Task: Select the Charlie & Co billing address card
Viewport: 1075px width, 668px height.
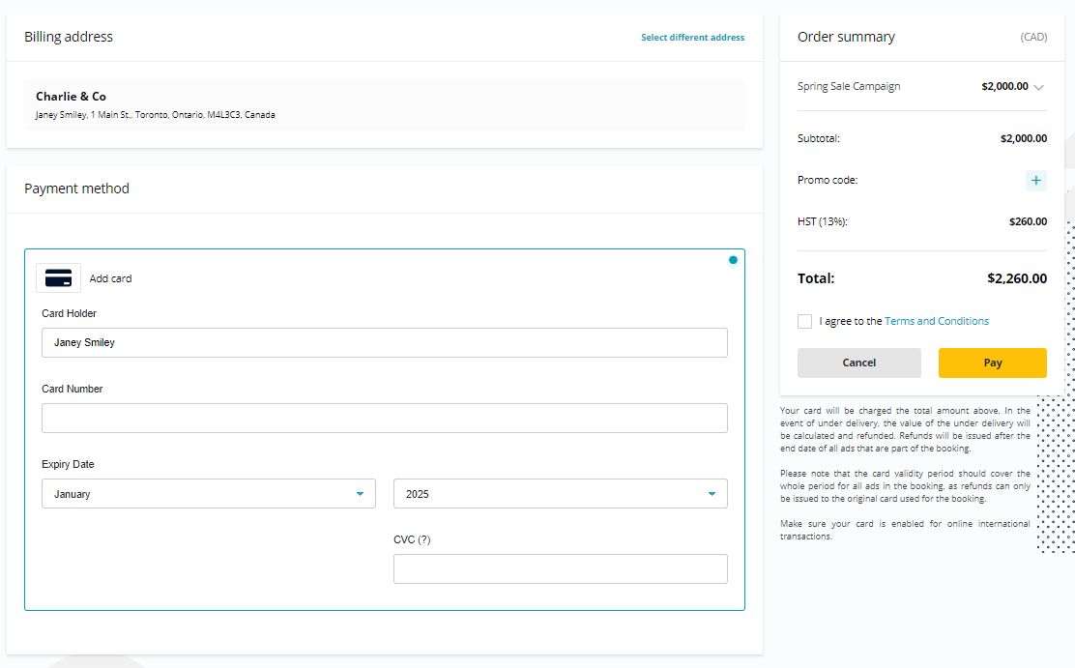Action: [x=384, y=104]
